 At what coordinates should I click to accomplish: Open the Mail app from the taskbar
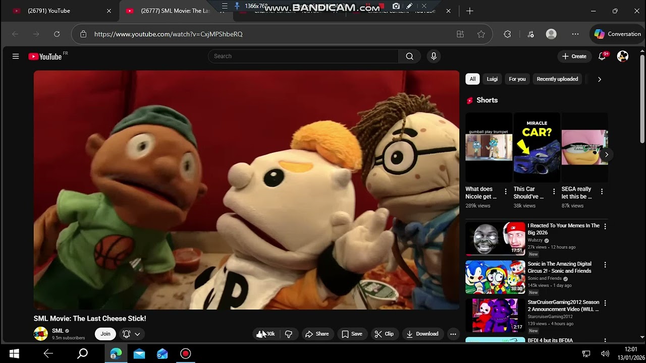coord(139,353)
